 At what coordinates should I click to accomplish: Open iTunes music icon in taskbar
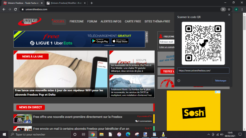[x=119, y=134]
